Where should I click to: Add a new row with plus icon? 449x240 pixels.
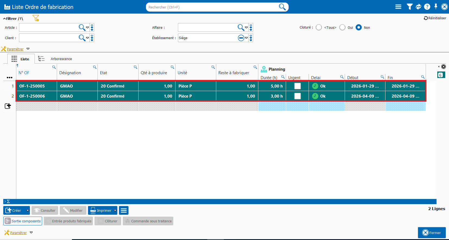pos(8,106)
